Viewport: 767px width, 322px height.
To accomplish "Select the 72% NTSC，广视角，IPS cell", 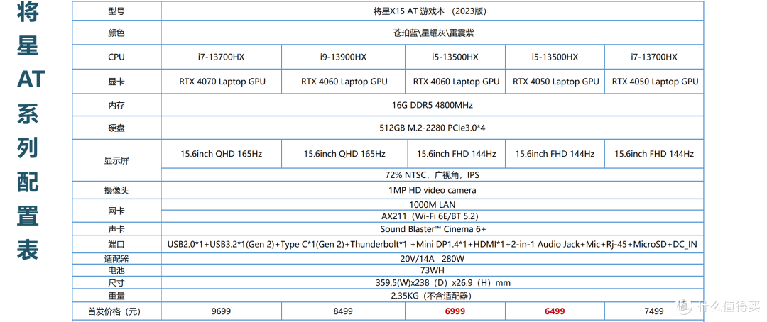I will point(433,175).
